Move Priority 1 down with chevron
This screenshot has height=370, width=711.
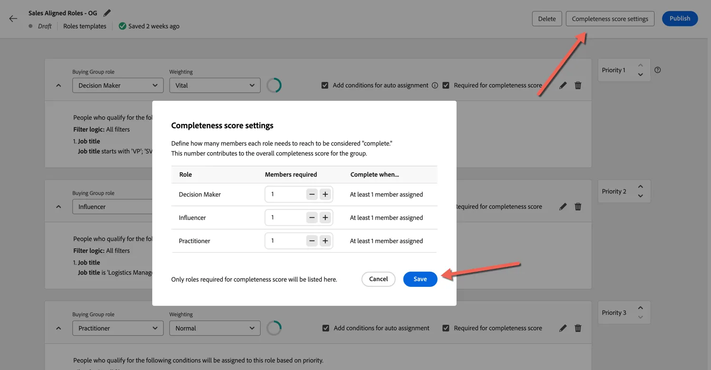pyautogui.click(x=641, y=75)
